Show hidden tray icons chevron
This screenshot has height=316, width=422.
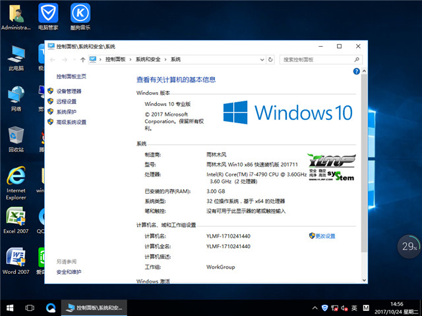click(x=315, y=308)
